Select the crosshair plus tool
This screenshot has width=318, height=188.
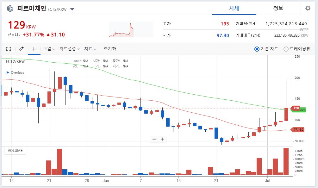[x=34, y=49]
